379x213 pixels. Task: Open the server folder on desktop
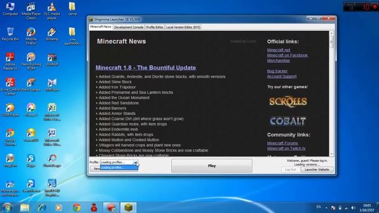coord(72,9)
